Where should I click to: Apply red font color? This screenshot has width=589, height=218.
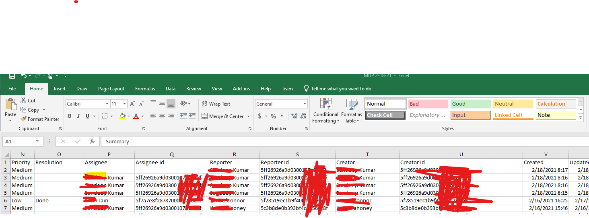tap(136, 116)
